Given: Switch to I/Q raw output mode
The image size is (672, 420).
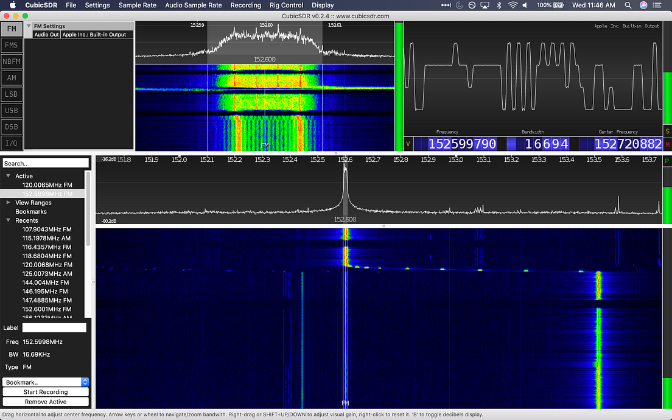Looking at the screenshot, I should (x=12, y=143).
